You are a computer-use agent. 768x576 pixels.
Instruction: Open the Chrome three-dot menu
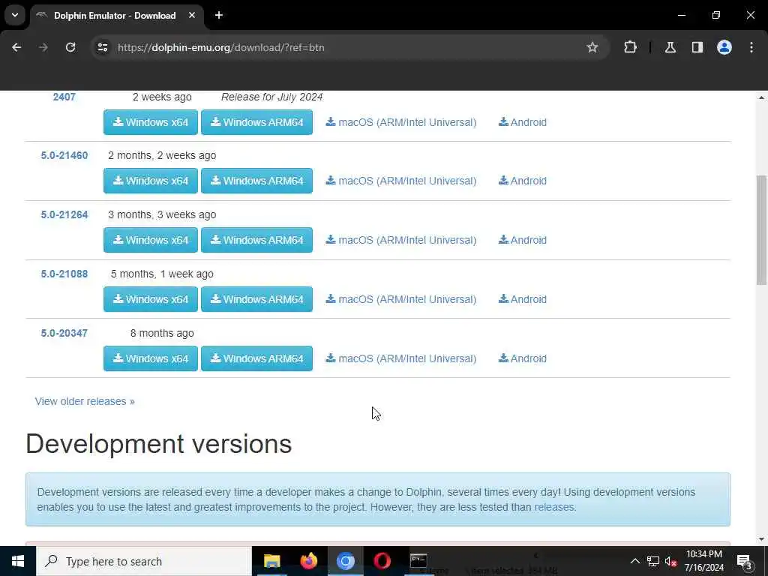[x=751, y=47]
